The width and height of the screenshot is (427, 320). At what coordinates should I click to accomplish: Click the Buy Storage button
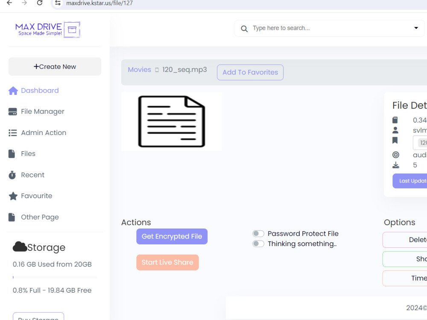pyautogui.click(x=38, y=317)
